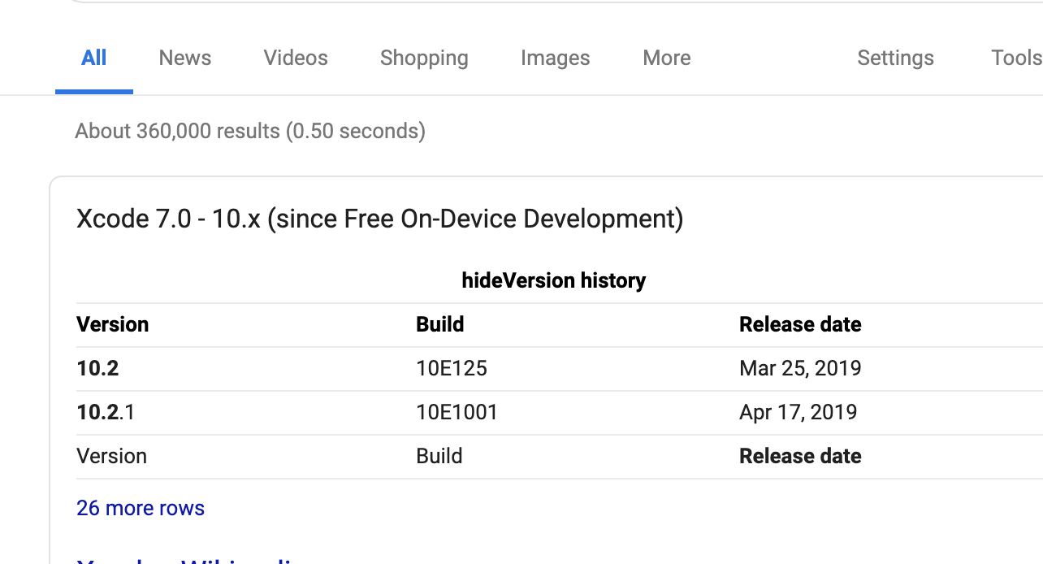Switch to the Videos search tab

[x=295, y=58]
